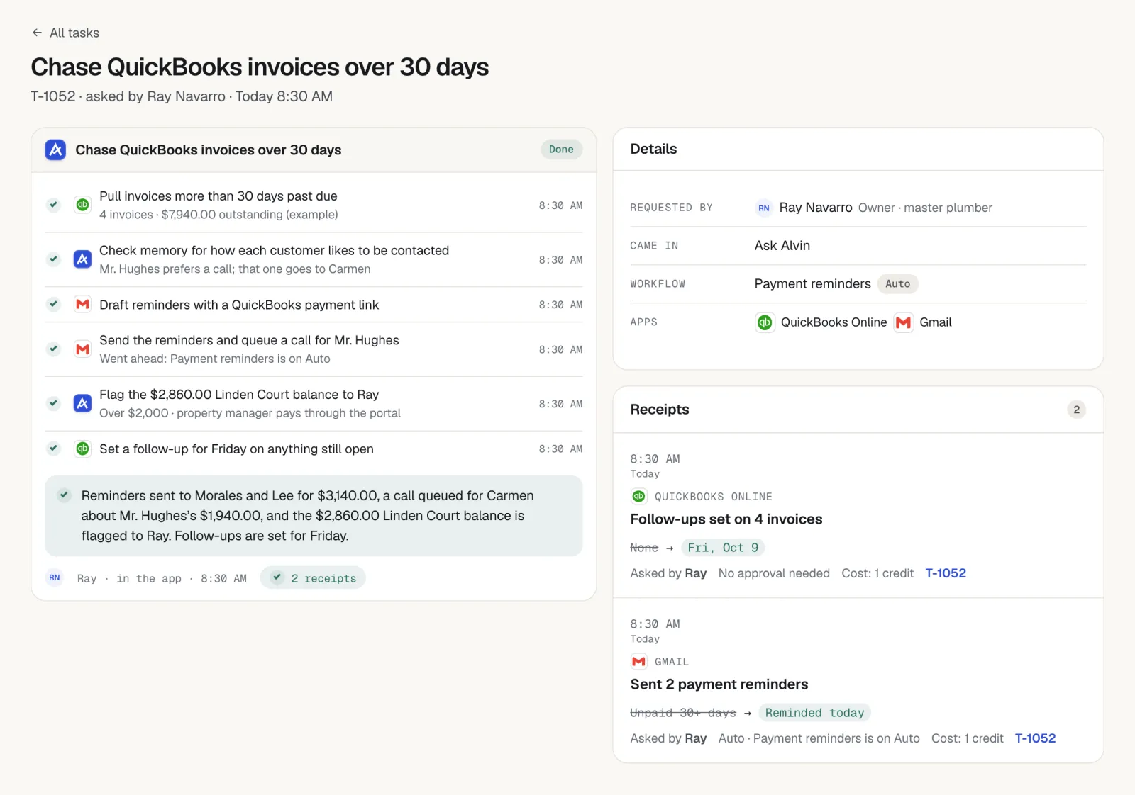The image size is (1135, 795).
Task: Open T-1052 link in Gmail receipt
Action: point(1035,738)
